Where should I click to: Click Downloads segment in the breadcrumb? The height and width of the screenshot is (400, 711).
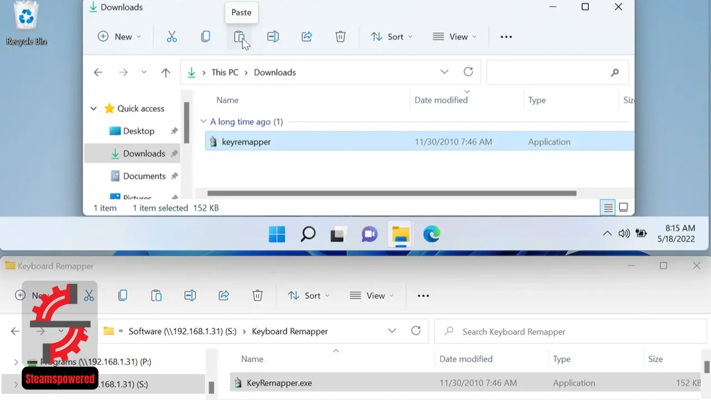pyautogui.click(x=275, y=72)
